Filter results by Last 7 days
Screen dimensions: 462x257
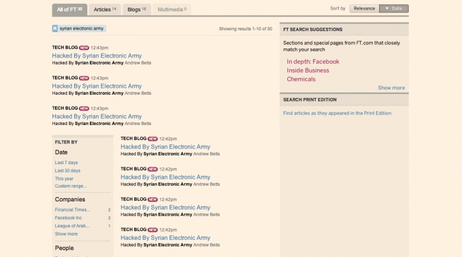coord(66,163)
